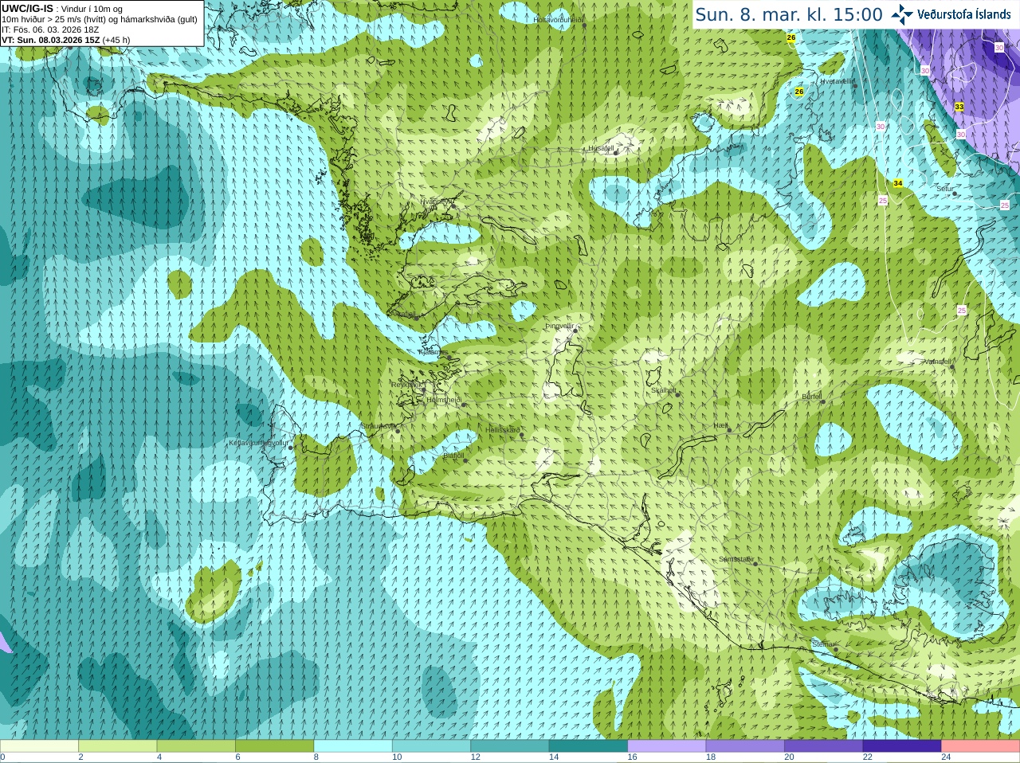Screen dimensions: 1020x763
Task: Click the Straumsvík station label
Action: 378,426
